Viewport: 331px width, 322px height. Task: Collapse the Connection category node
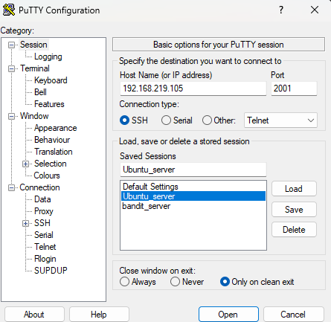(x=11, y=188)
